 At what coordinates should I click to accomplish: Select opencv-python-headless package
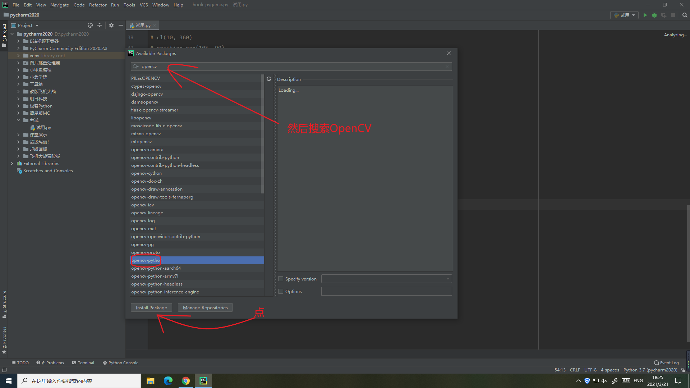(x=197, y=284)
